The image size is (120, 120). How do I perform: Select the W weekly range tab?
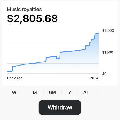[x=14, y=92]
